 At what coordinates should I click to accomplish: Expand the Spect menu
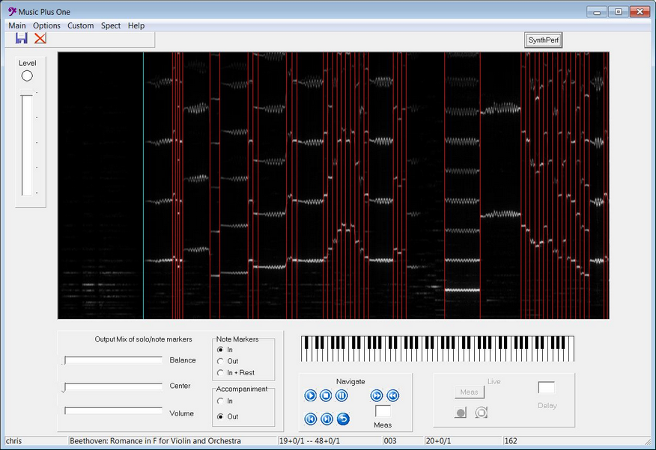(x=111, y=25)
